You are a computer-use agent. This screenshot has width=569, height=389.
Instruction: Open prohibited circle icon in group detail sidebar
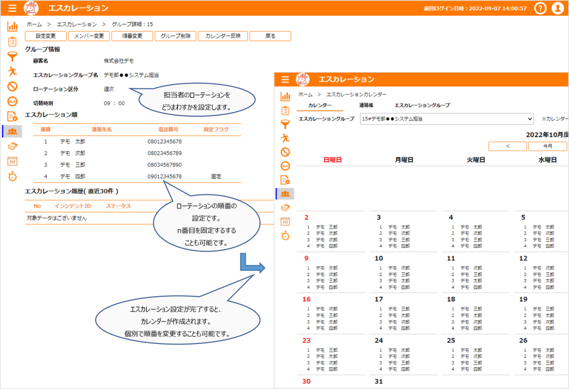[x=12, y=86]
